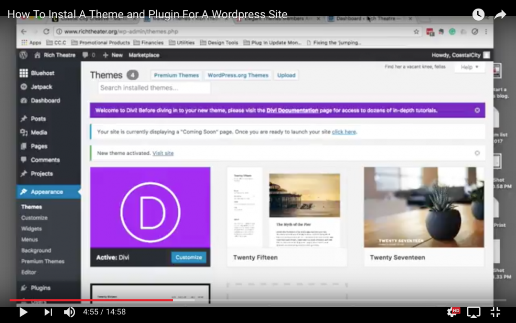Exit full screen mode
This screenshot has width=516, height=323.
coord(495,312)
